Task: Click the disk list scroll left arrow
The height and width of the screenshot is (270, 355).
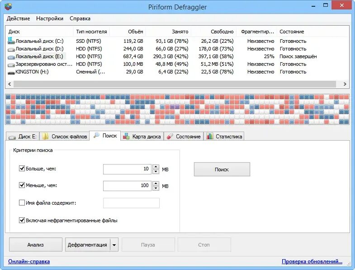Action: pyautogui.click(x=9, y=84)
